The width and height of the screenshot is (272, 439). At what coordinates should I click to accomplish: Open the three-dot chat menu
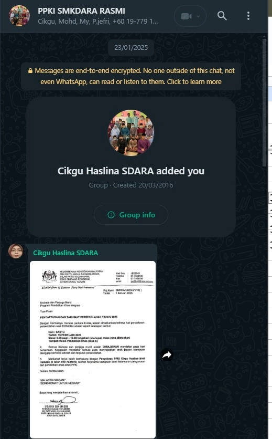coord(248,16)
